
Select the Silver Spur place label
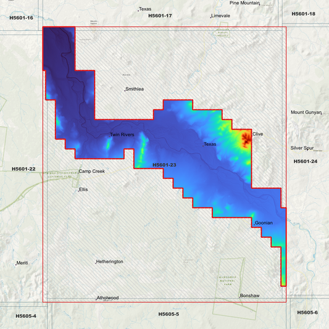pyautogui.click(x=302, y=148)
